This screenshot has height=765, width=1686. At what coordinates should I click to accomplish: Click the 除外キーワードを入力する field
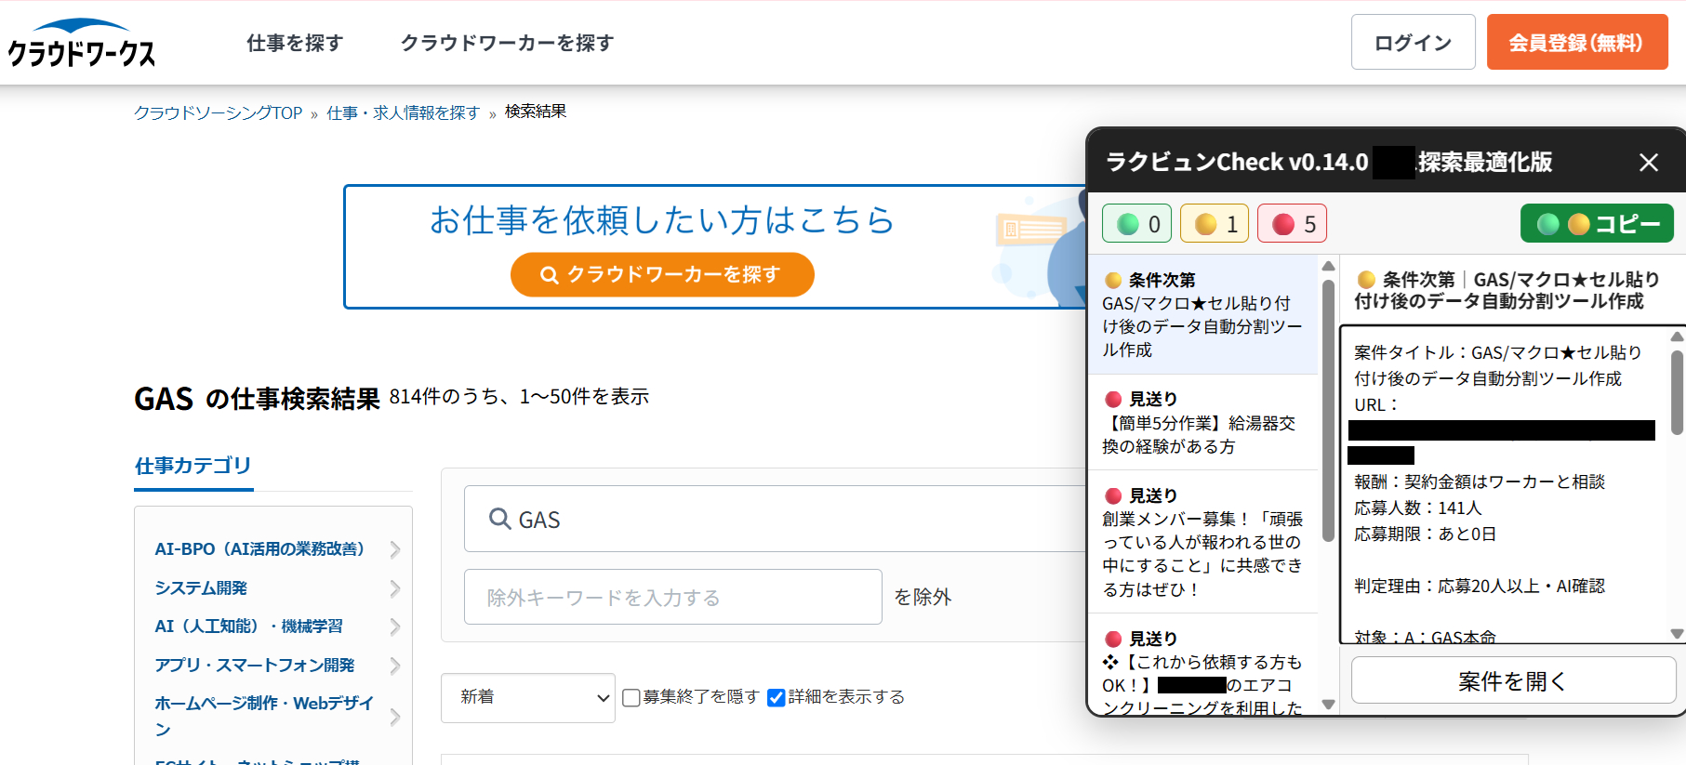pyautogui.click(x=673, y=597)
